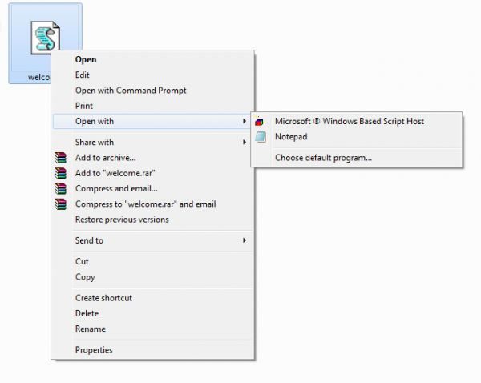
Task: Expand the Share with submenu arrow
Action: (x=245, y=142)
